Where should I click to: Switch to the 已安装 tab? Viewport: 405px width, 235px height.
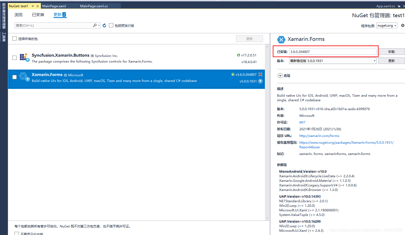pyautogui.click(x=38, y=15)
